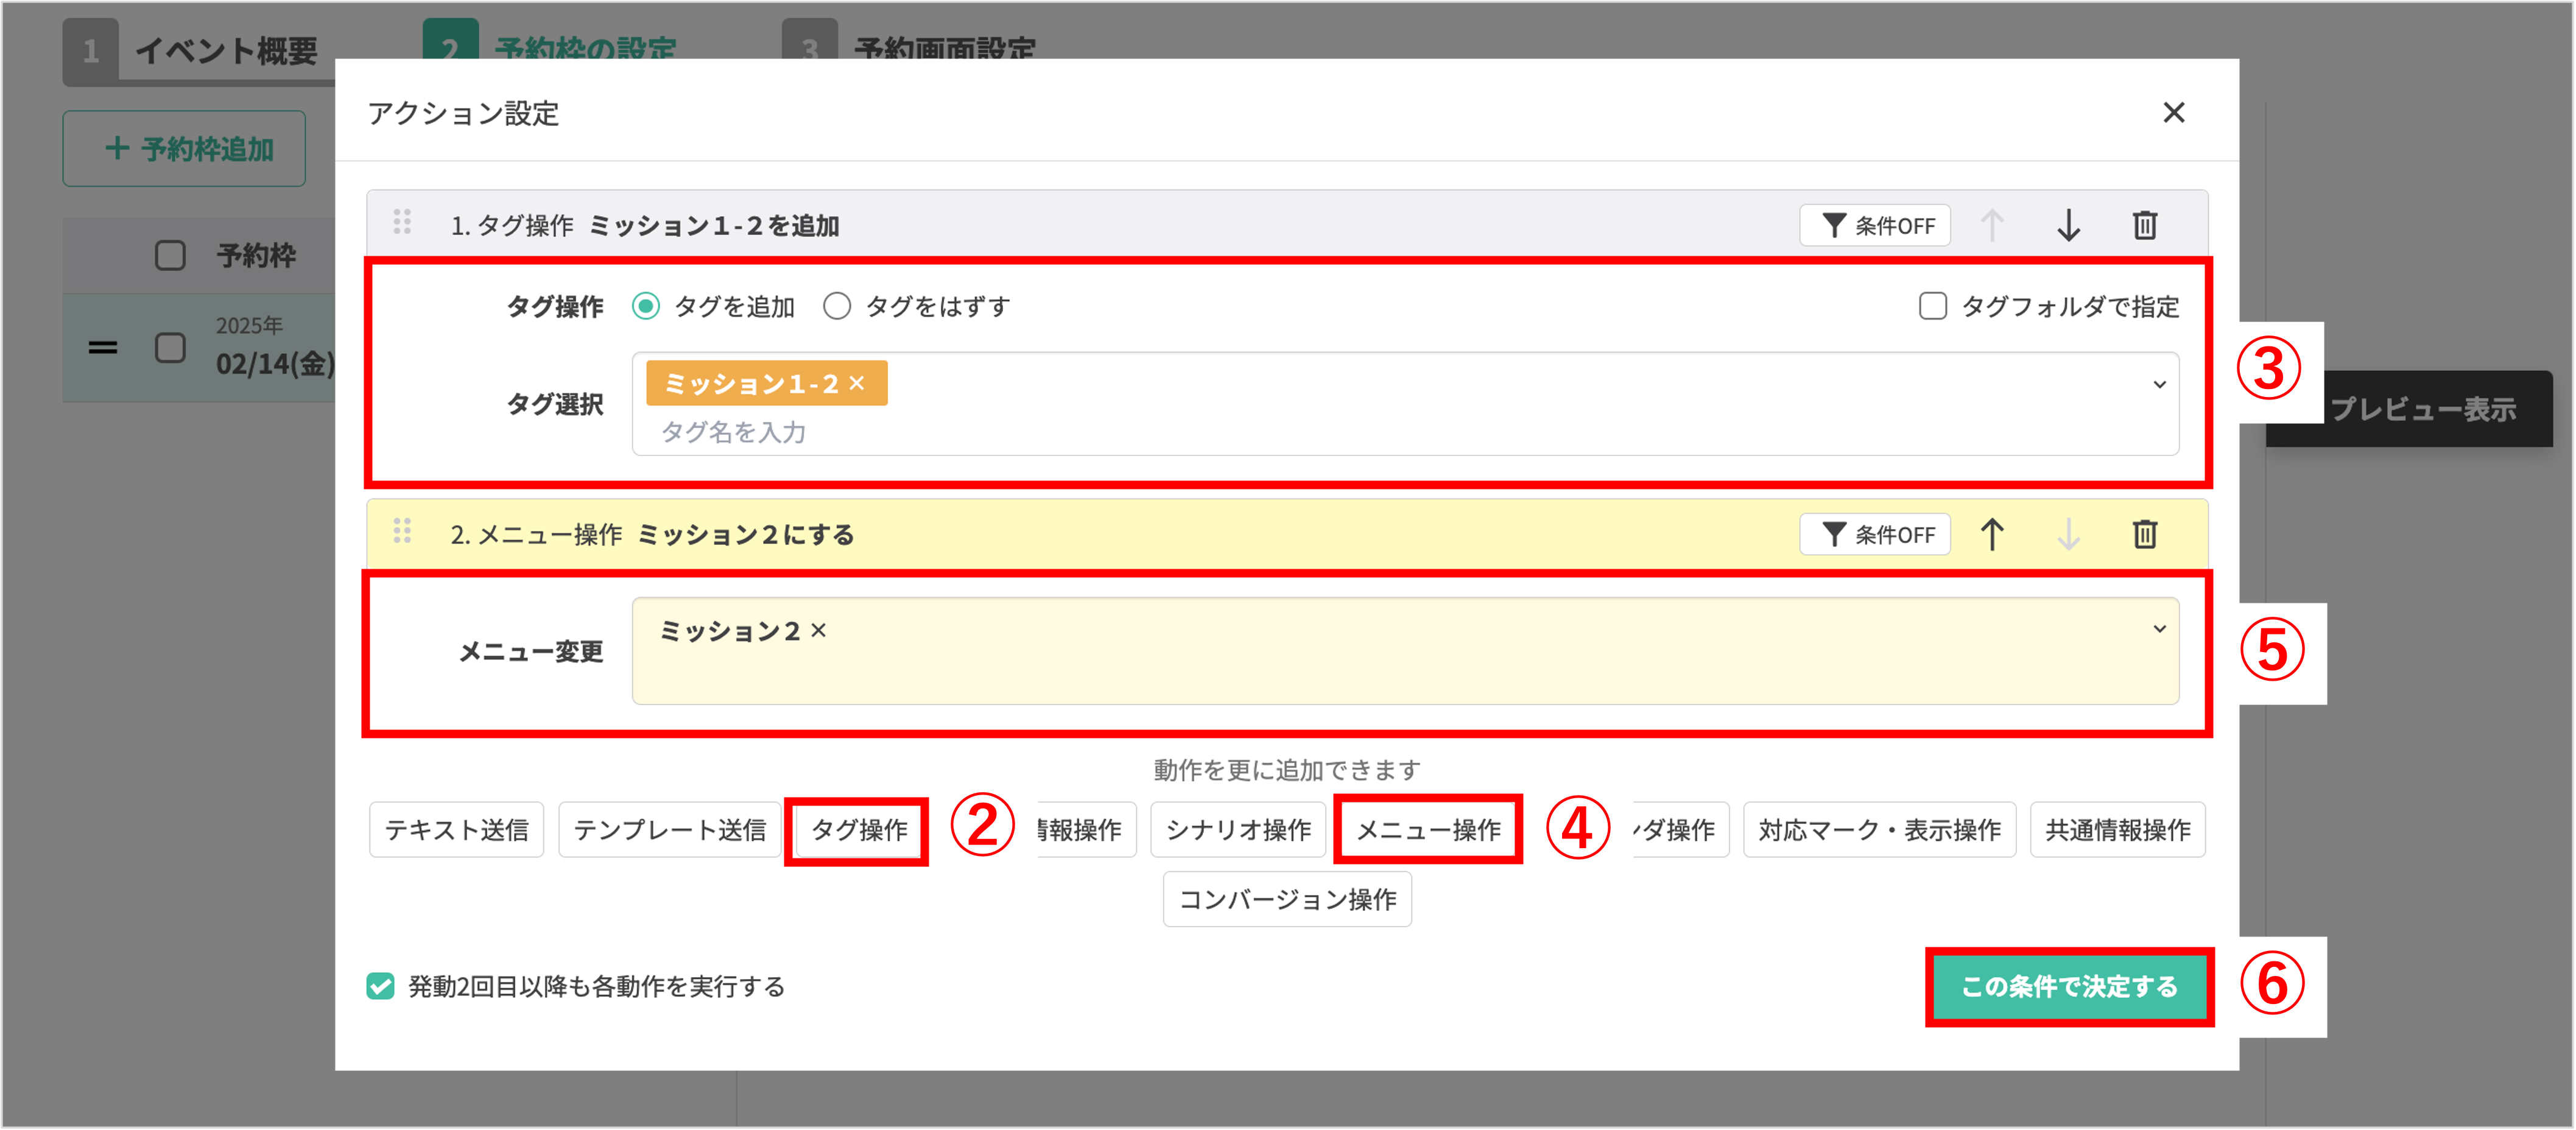Image resolution: width=2576 pixels, height=1130 pixels.
Task: Delete action 1 with the trash icon
Action: tap(2144, 225)
